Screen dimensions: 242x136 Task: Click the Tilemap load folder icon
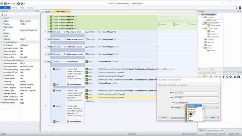click(x=235, y=77)
